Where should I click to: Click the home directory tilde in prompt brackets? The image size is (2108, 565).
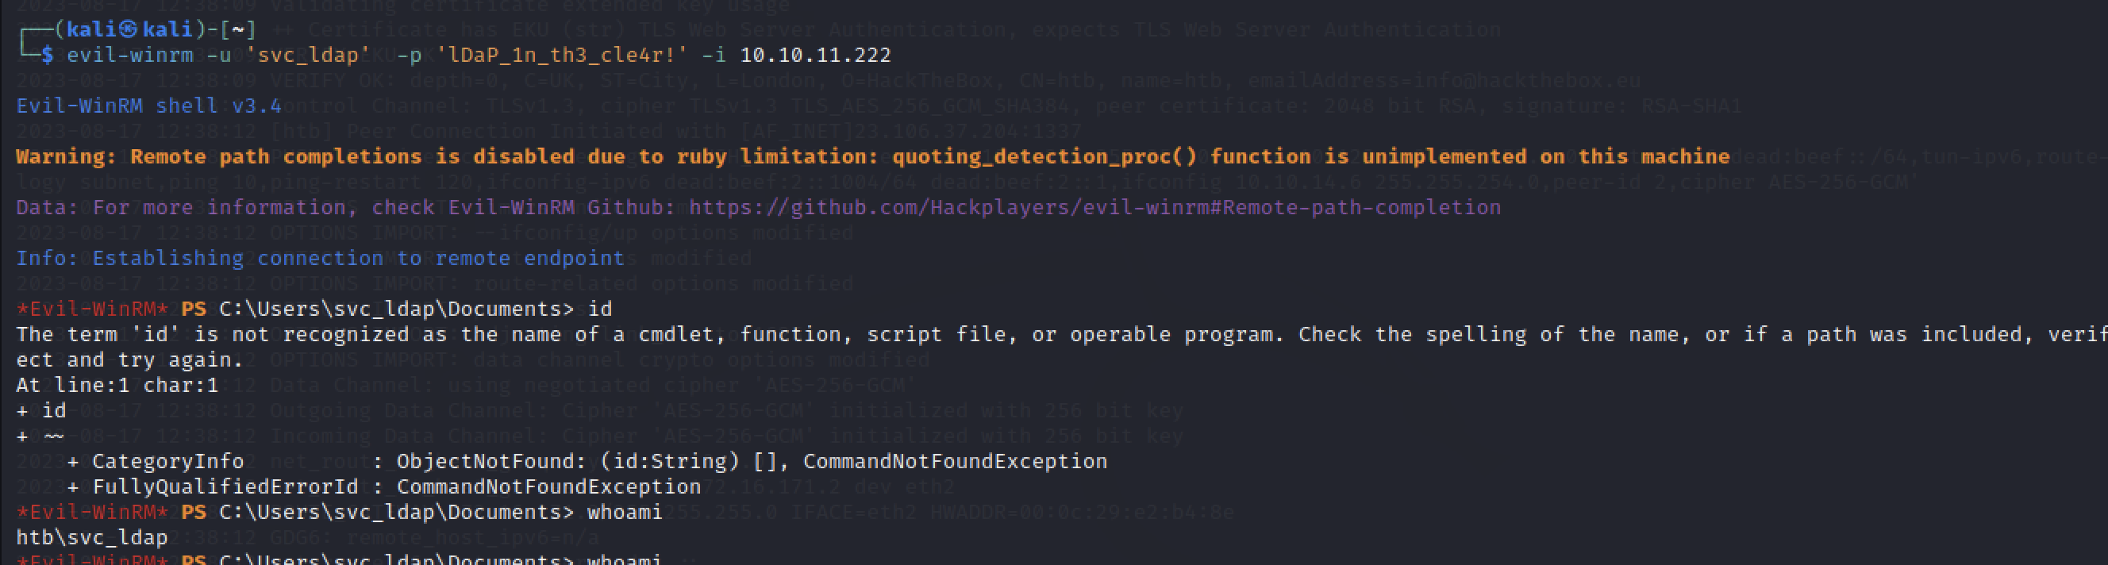[238, 30]
